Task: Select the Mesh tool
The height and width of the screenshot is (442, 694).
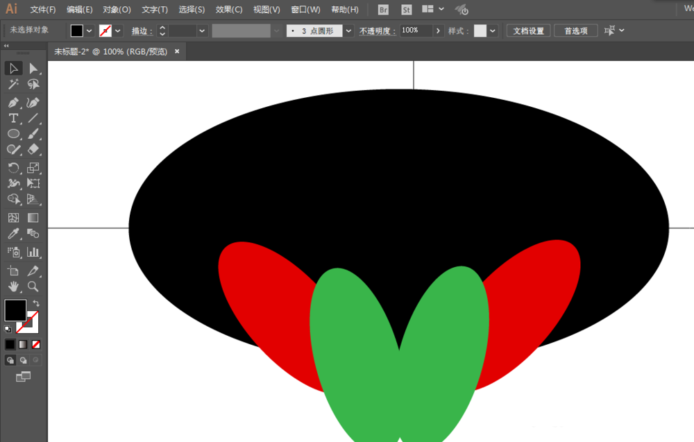Action: [13, 218]
